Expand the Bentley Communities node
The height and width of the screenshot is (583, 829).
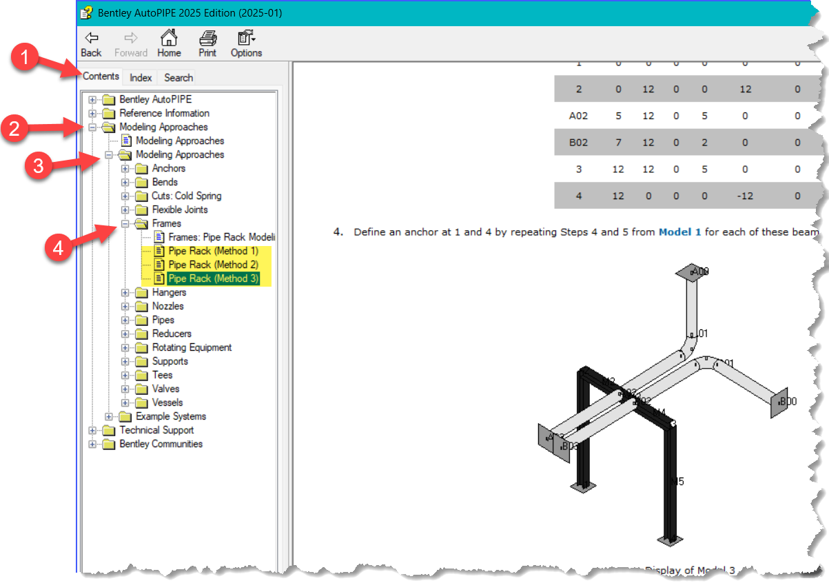(x=92, y=444)
